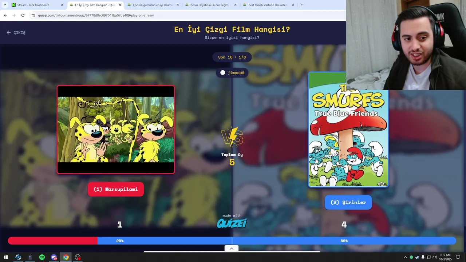Image resolution: width=466 pixels, height=262 pixels.
Task: Open the Quizei logo link
Action: click(x=232, y=223)
